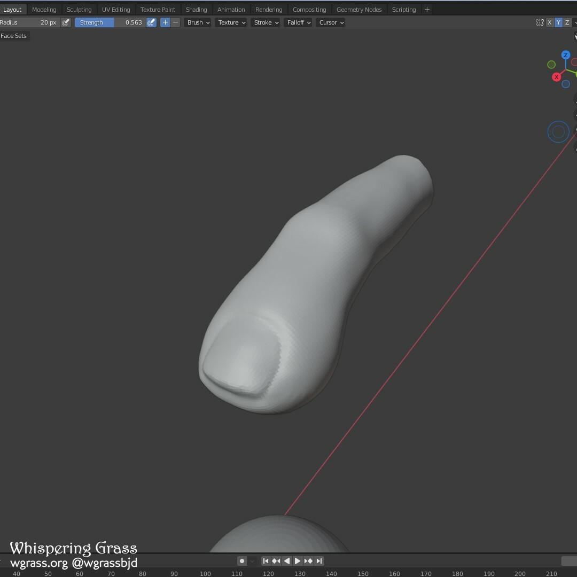Switch to the Shading workspace tab

197,10
